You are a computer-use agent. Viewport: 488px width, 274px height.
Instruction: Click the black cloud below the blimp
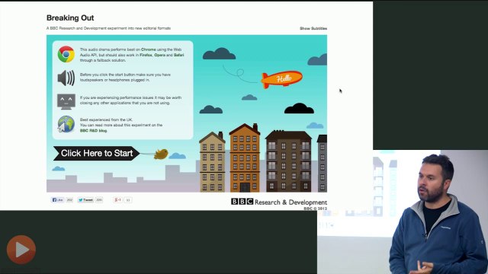[x=299, y=109]
